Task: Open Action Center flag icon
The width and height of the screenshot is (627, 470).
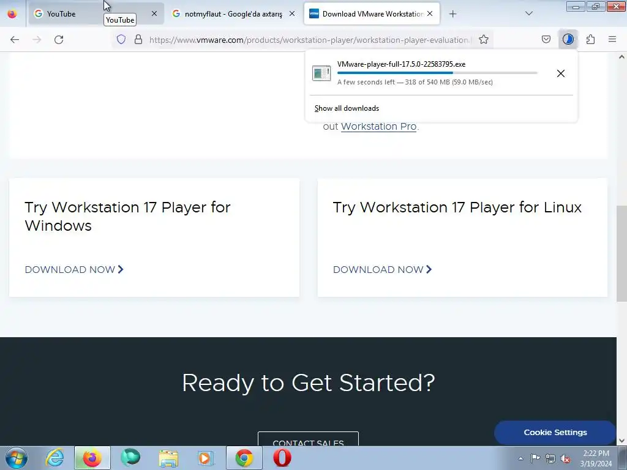Action: click(535, 458)
